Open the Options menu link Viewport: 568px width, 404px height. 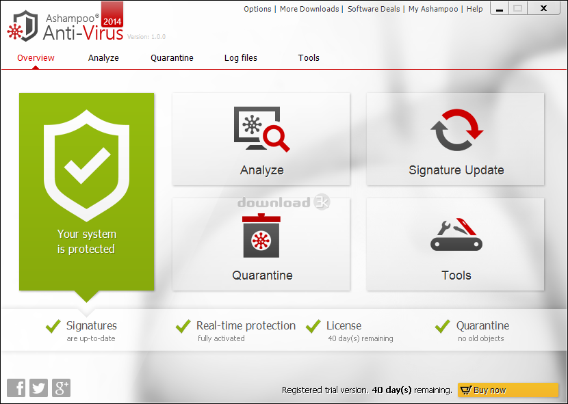(x=257, y=9)
